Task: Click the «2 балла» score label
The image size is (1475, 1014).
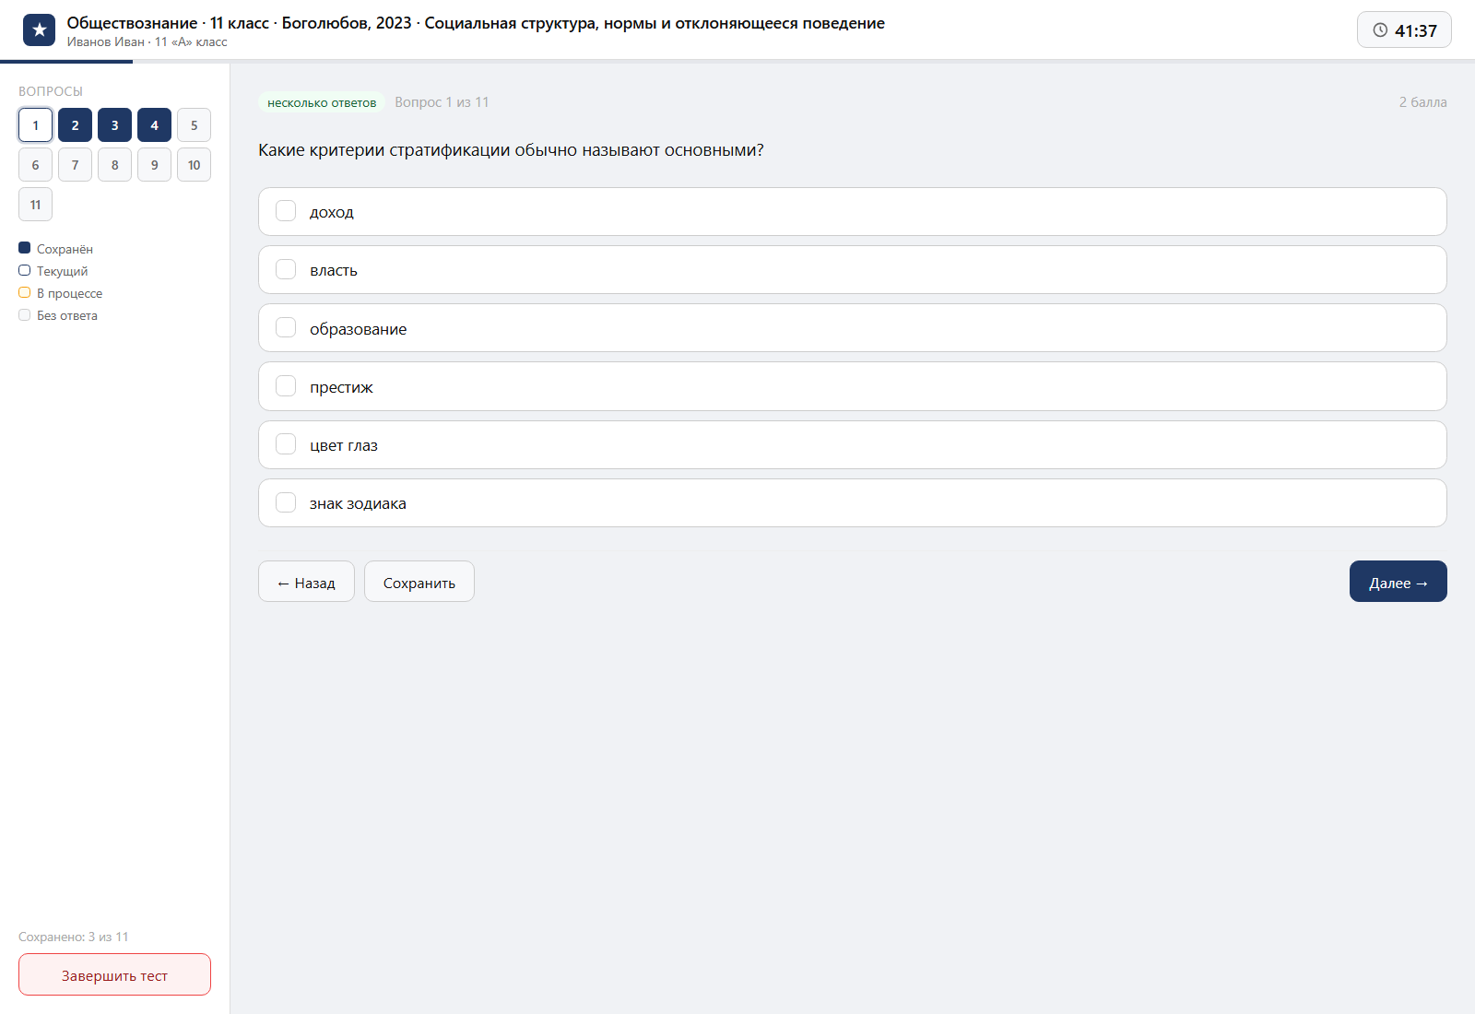Action: tap(1422, 102)
